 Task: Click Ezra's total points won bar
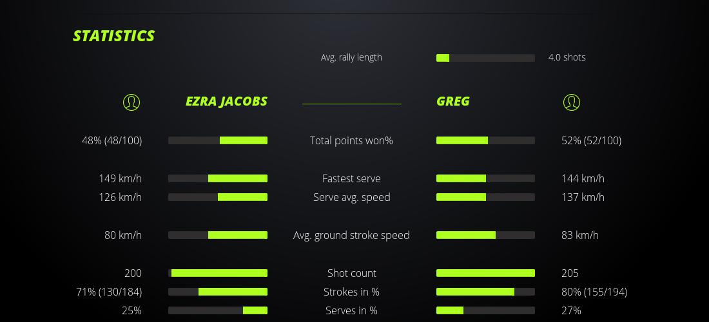coord(218,140)
